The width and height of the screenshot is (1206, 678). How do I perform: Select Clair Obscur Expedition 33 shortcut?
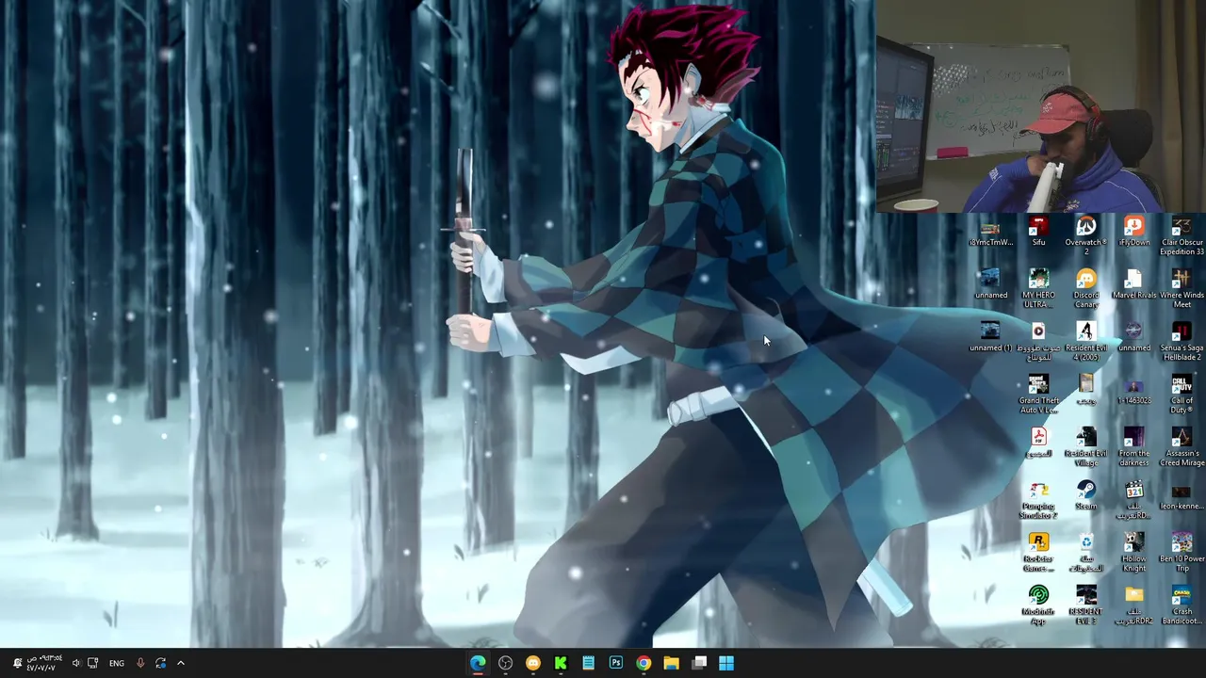coord(1182,235)
